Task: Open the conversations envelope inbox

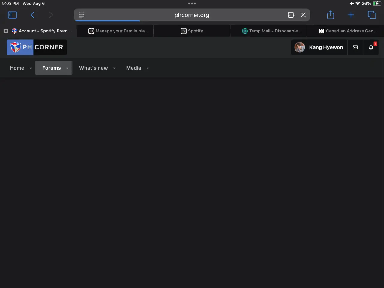Action: point(355,47)
